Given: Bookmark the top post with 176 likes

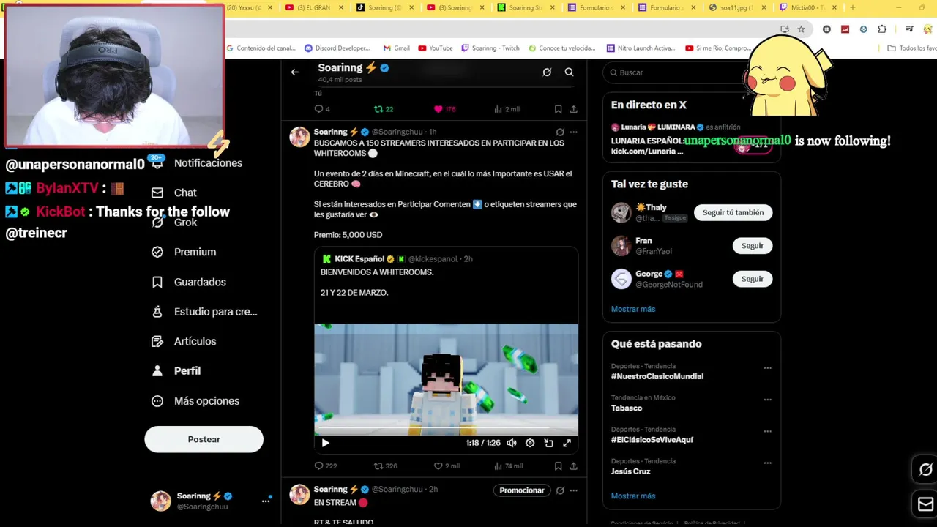Looking at the screenshot, I should point(558,109).
